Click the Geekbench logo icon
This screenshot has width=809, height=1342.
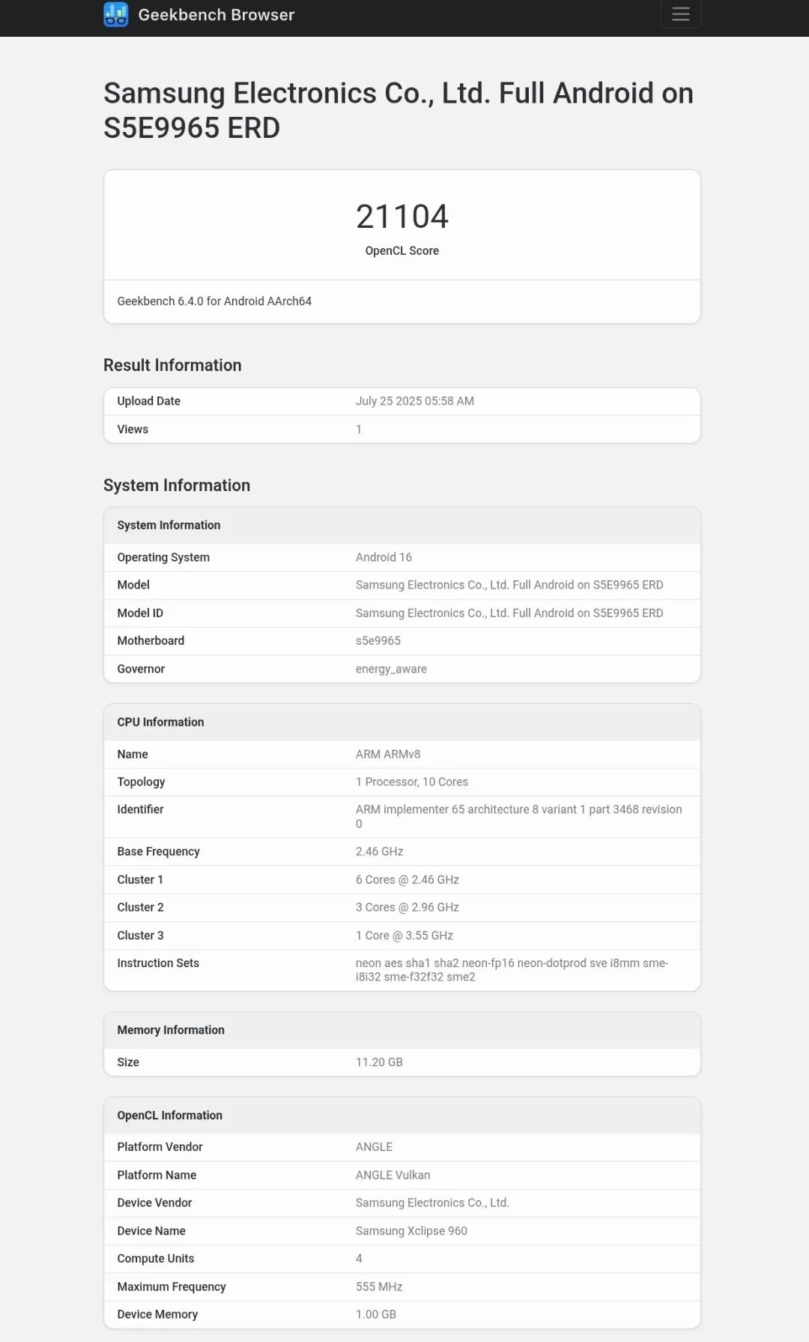(116, 14)
